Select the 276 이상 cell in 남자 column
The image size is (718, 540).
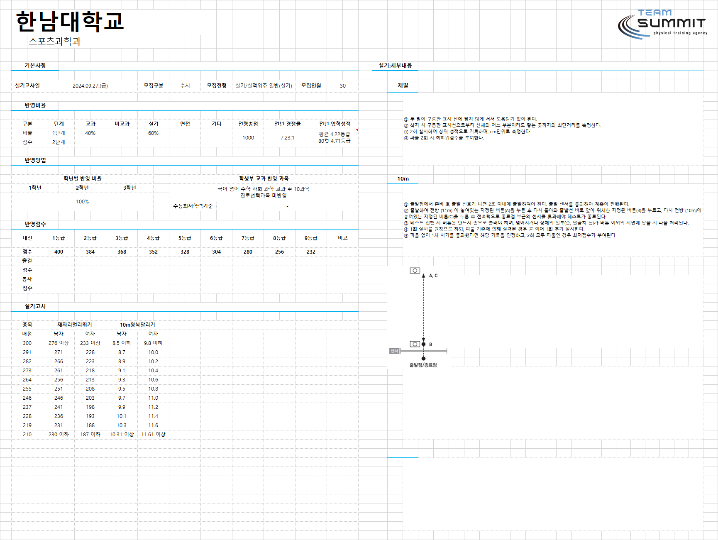[x=59, y=343]
